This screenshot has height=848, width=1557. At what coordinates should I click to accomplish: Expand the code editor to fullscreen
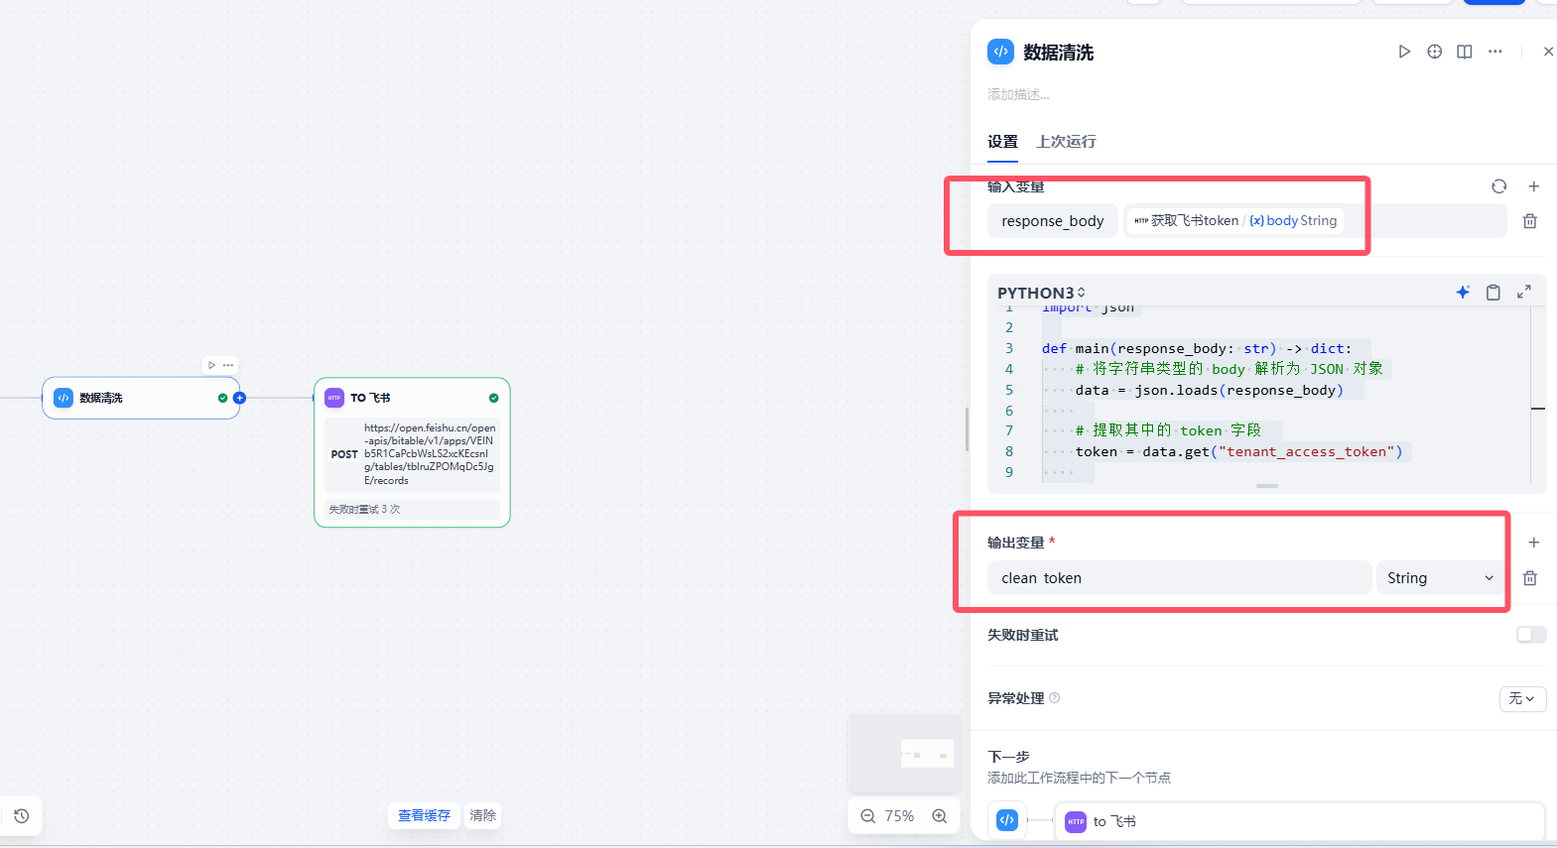tap(1524, 292)
